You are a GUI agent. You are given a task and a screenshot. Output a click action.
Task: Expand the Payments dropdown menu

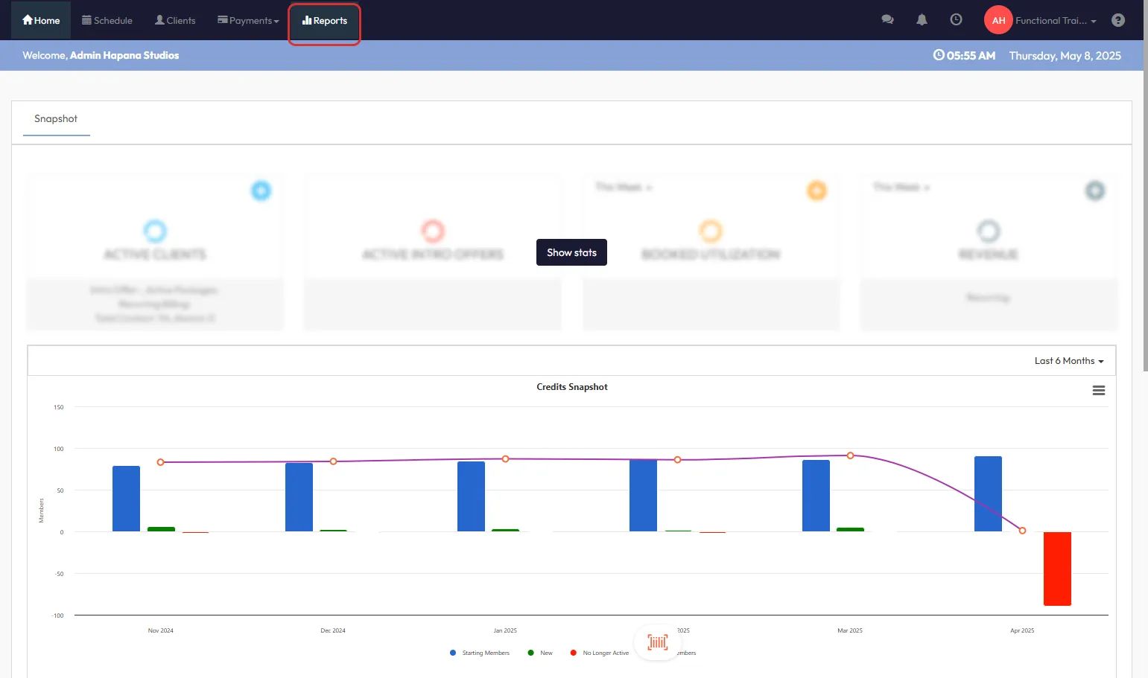[x=248, y=21]
